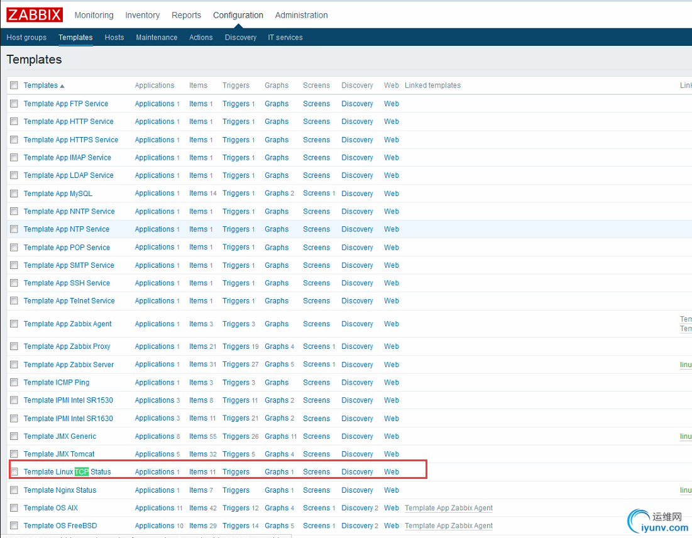This screenshot has height=538, width=692.
Task: Click the ZABBIX logo
Action: 35,14
